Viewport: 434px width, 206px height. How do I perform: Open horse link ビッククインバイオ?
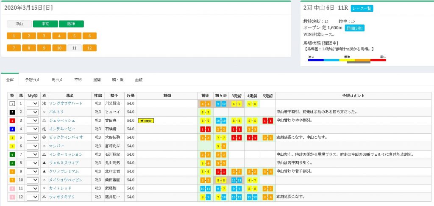pos(66,137)
